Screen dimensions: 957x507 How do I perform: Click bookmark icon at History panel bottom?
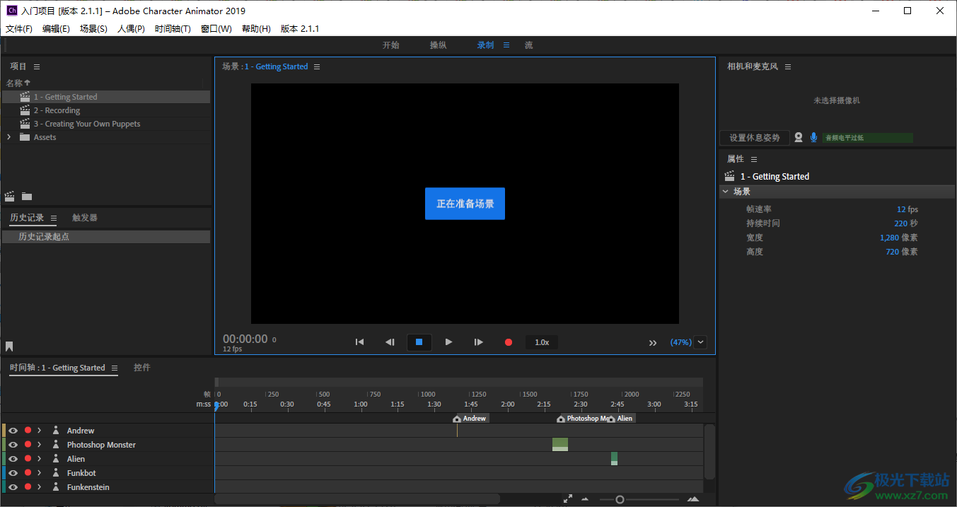[9, 346]
